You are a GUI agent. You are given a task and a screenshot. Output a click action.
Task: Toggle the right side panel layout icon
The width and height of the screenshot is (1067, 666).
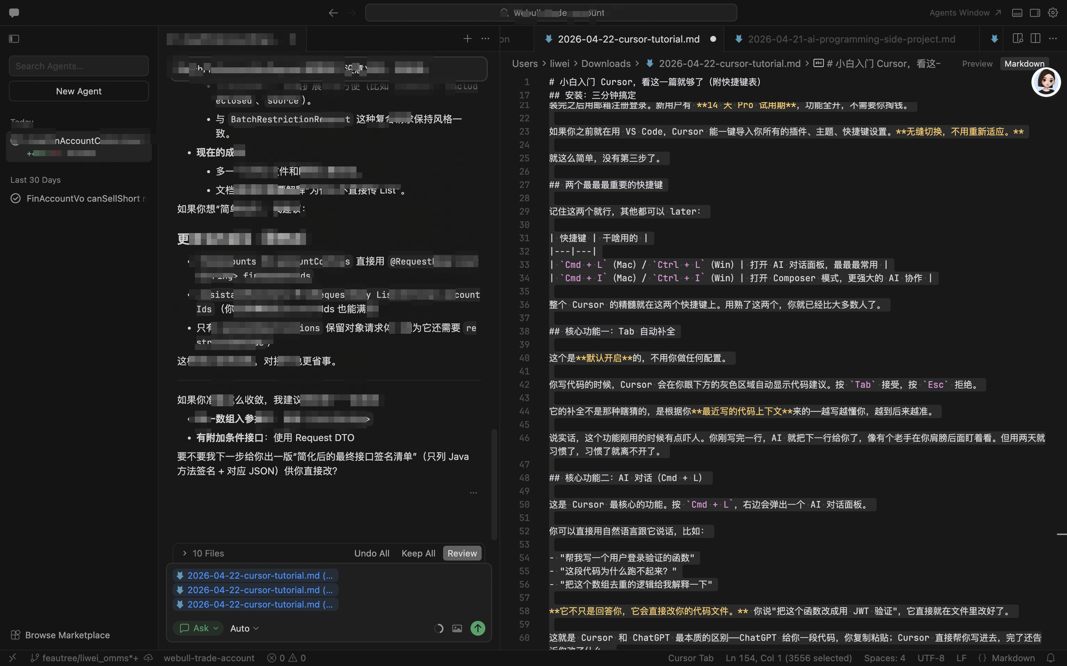1035,13
